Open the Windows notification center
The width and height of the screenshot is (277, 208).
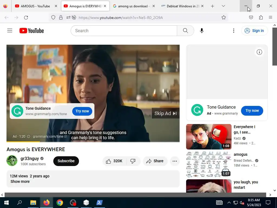pos(268,203)
